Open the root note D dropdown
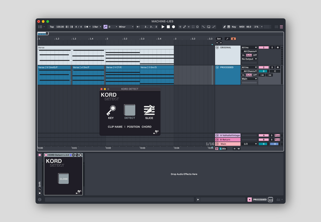This screenshot has height=222, width=321. tap(113, 27)
